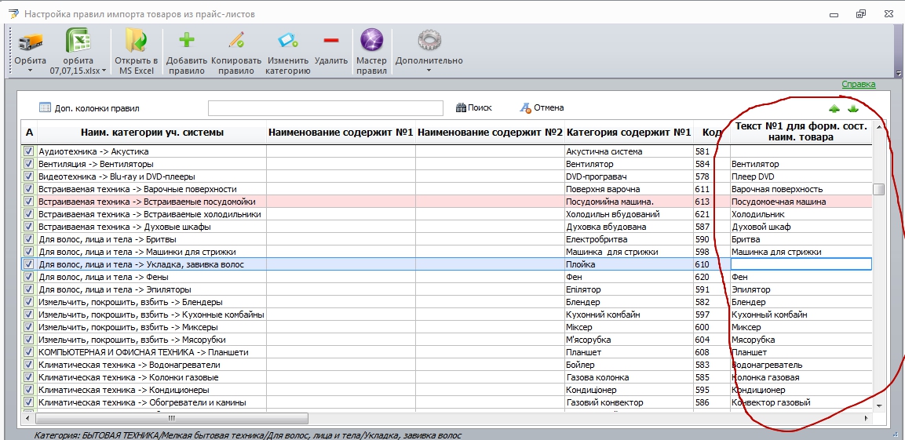Toggle checkbox for Укладка, завивка волос row

coord(29,264)
